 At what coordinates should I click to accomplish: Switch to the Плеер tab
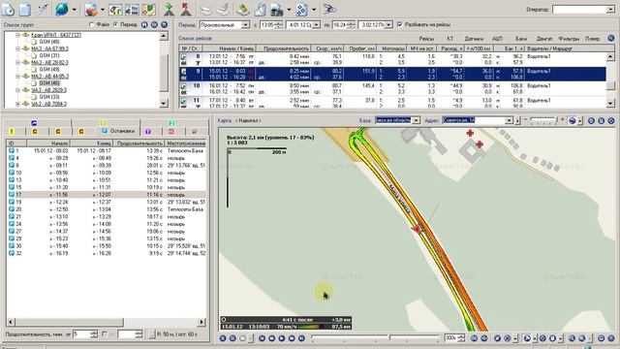(x=592, y=39)
